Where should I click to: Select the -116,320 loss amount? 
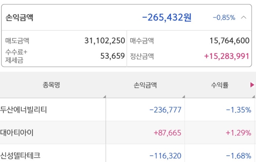click(x=166, y=155)
